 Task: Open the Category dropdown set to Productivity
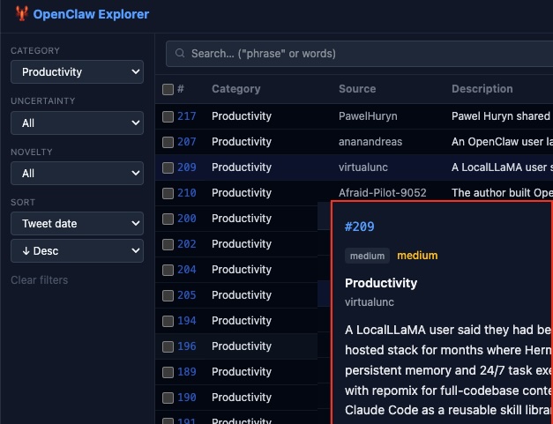(77, 72)
